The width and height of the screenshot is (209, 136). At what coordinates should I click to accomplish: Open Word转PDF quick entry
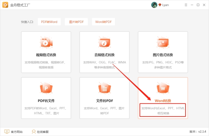[103, 22]
